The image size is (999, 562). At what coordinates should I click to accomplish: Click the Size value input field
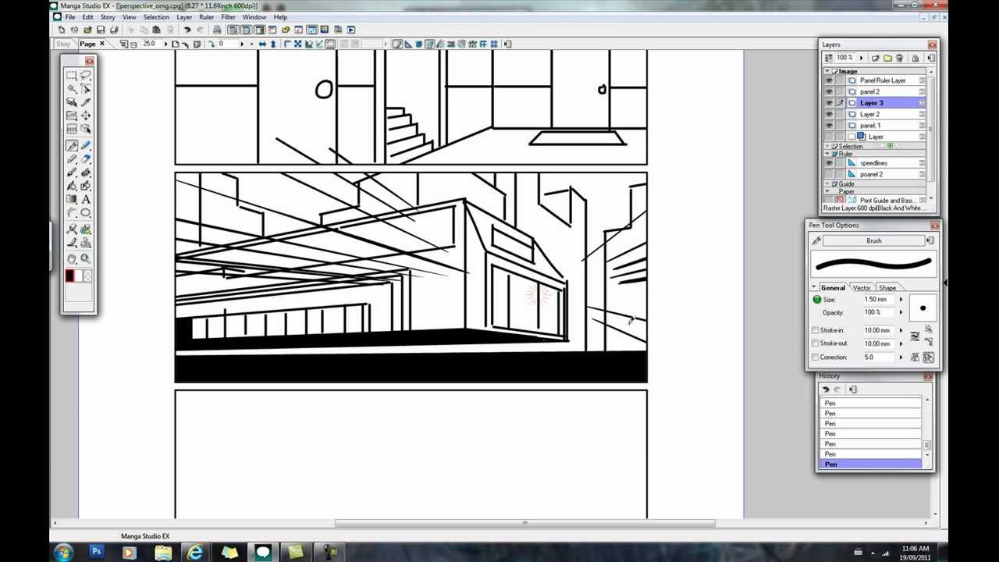877,300
